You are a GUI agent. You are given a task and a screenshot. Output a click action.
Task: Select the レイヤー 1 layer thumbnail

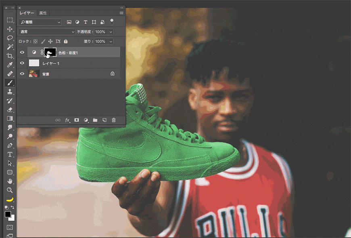[34, 63]
